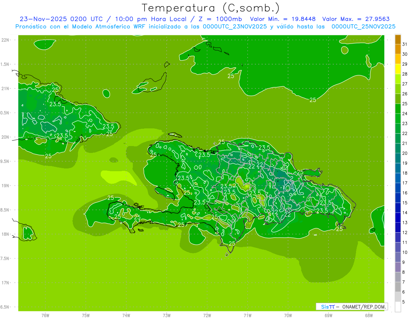Viewport: 414px width, 320px height.
Task: Click the Valor Max. = 27.9563 text
Action: (356, 19)
